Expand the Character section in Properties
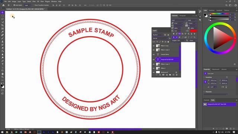 click(204, 92)
